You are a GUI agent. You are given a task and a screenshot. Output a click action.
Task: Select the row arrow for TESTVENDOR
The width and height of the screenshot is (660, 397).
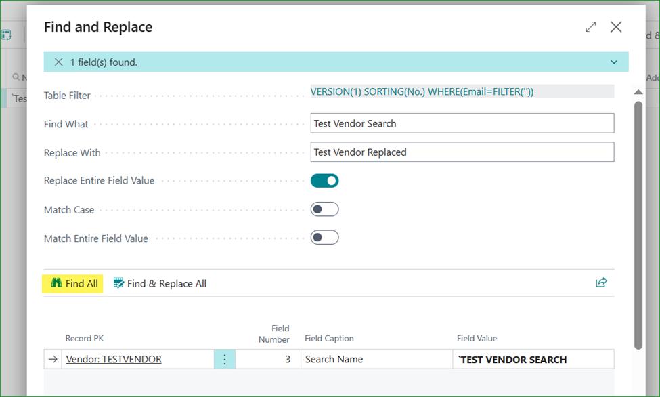[53, 360]
